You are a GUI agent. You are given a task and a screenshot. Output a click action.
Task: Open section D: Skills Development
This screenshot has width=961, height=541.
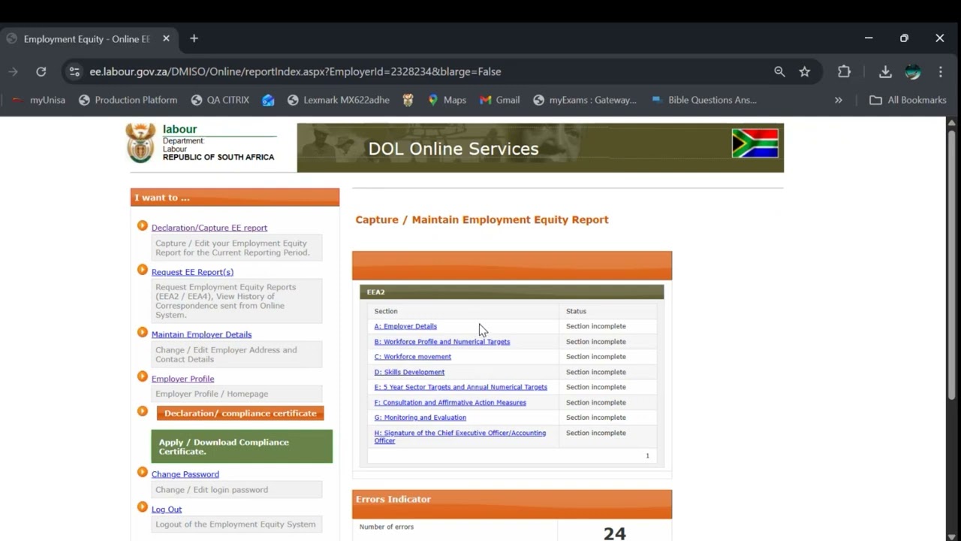coord(409,372)
